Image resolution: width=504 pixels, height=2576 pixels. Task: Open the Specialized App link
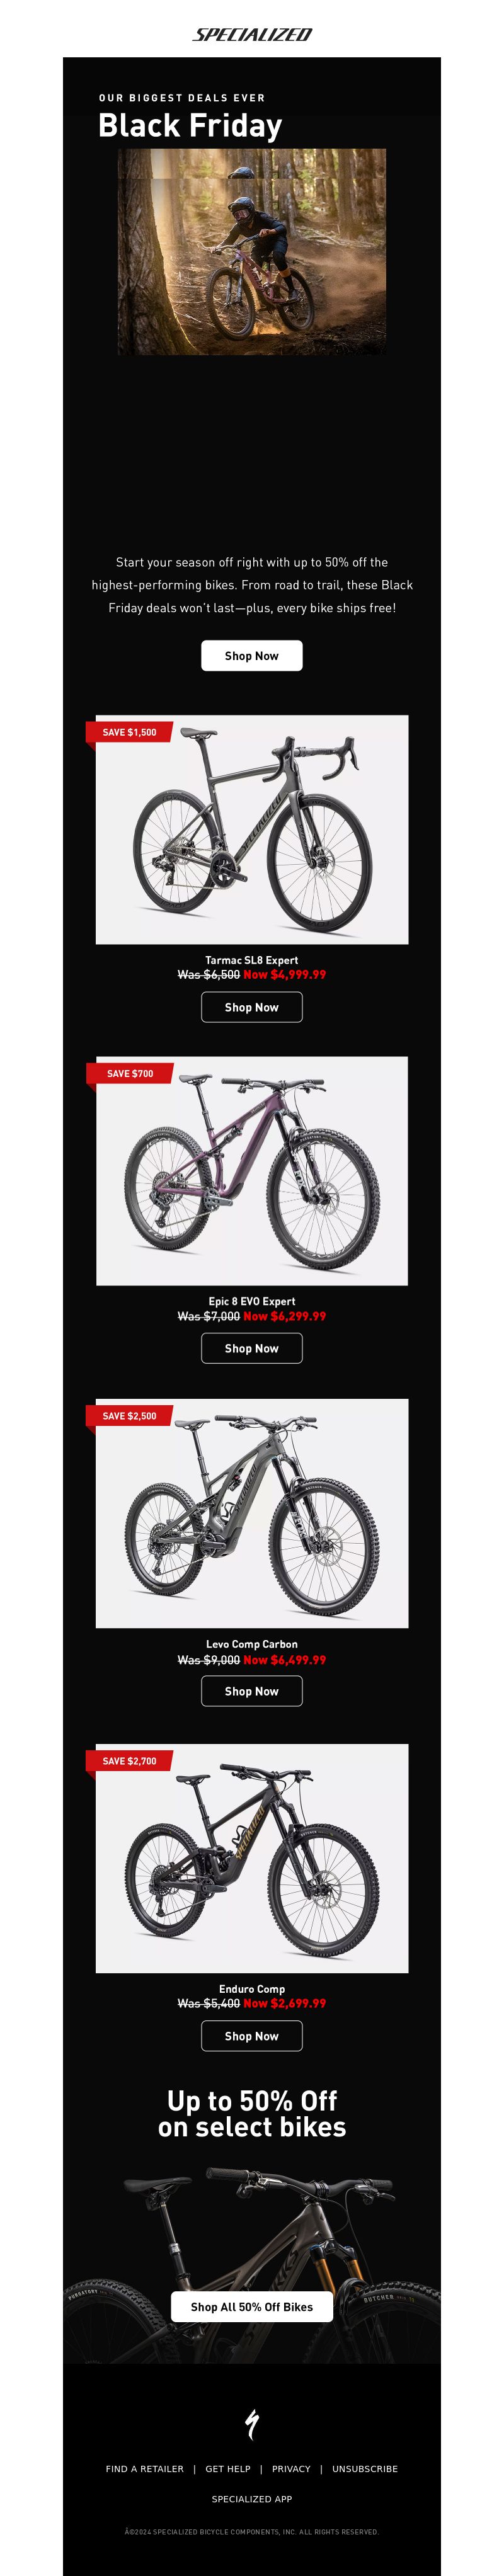point(252,2499)
